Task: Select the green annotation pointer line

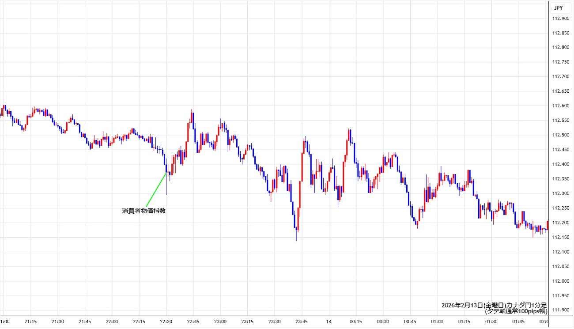Action: tap(155, 189)
